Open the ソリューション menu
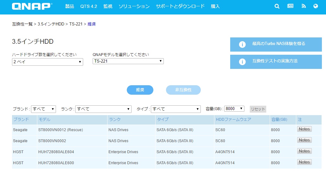Screen dimensions: 326x173 pos(134,6)
